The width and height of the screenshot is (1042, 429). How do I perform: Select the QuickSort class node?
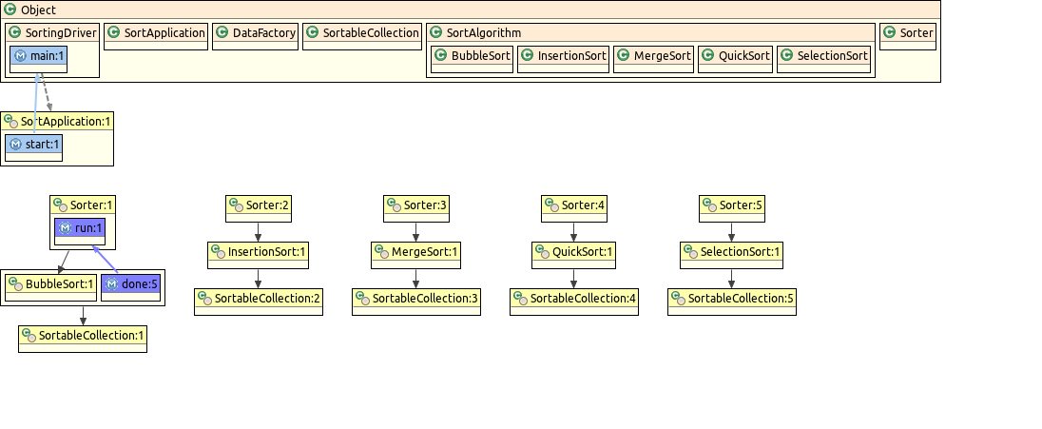coord(735,57)
